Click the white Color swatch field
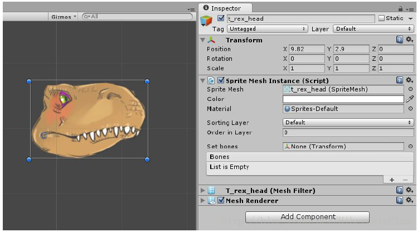417x232 pixels. (343, 99)
